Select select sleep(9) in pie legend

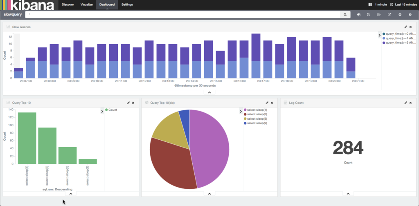(255, 123)
